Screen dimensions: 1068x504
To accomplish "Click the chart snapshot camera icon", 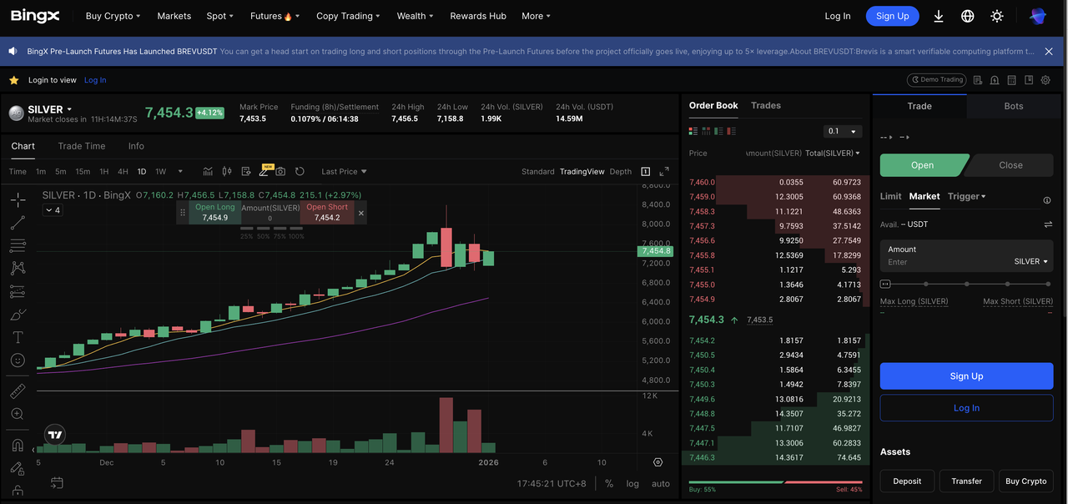I will click(x=280, y=171).
